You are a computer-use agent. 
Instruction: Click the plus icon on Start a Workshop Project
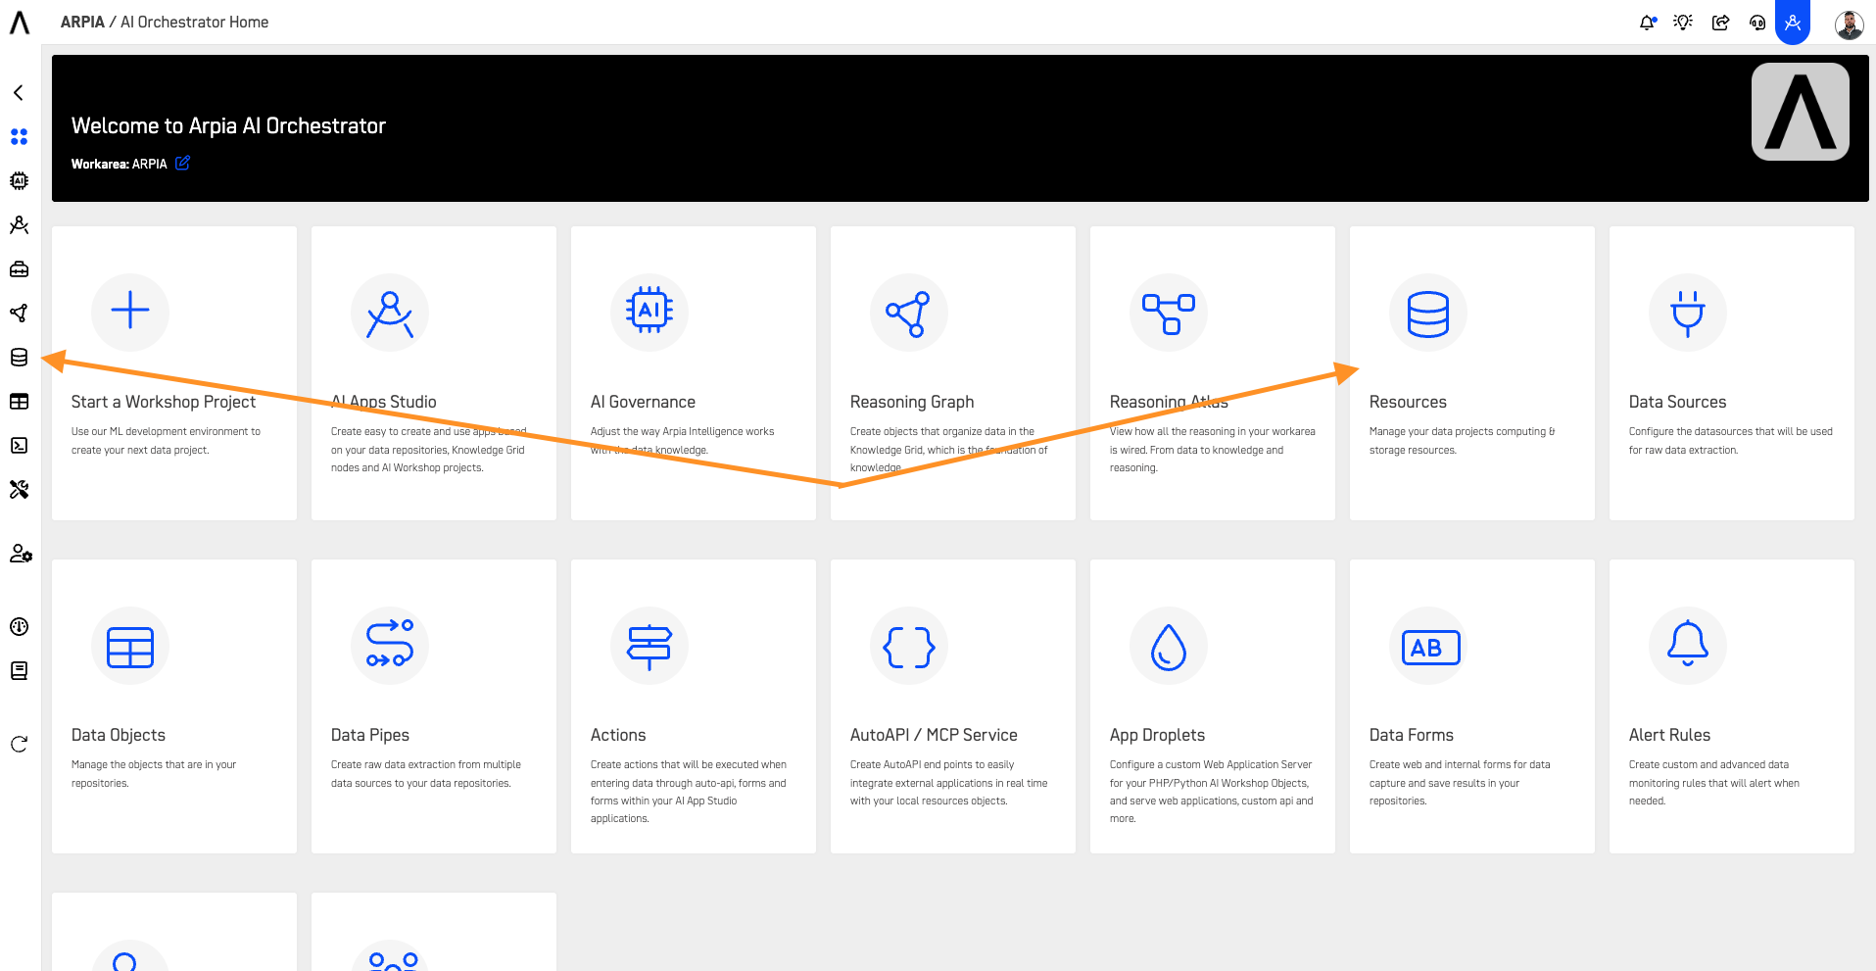pos(130,313)
